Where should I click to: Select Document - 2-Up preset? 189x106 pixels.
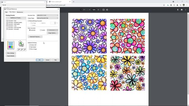pyautogui.click(x=11, y=26)
